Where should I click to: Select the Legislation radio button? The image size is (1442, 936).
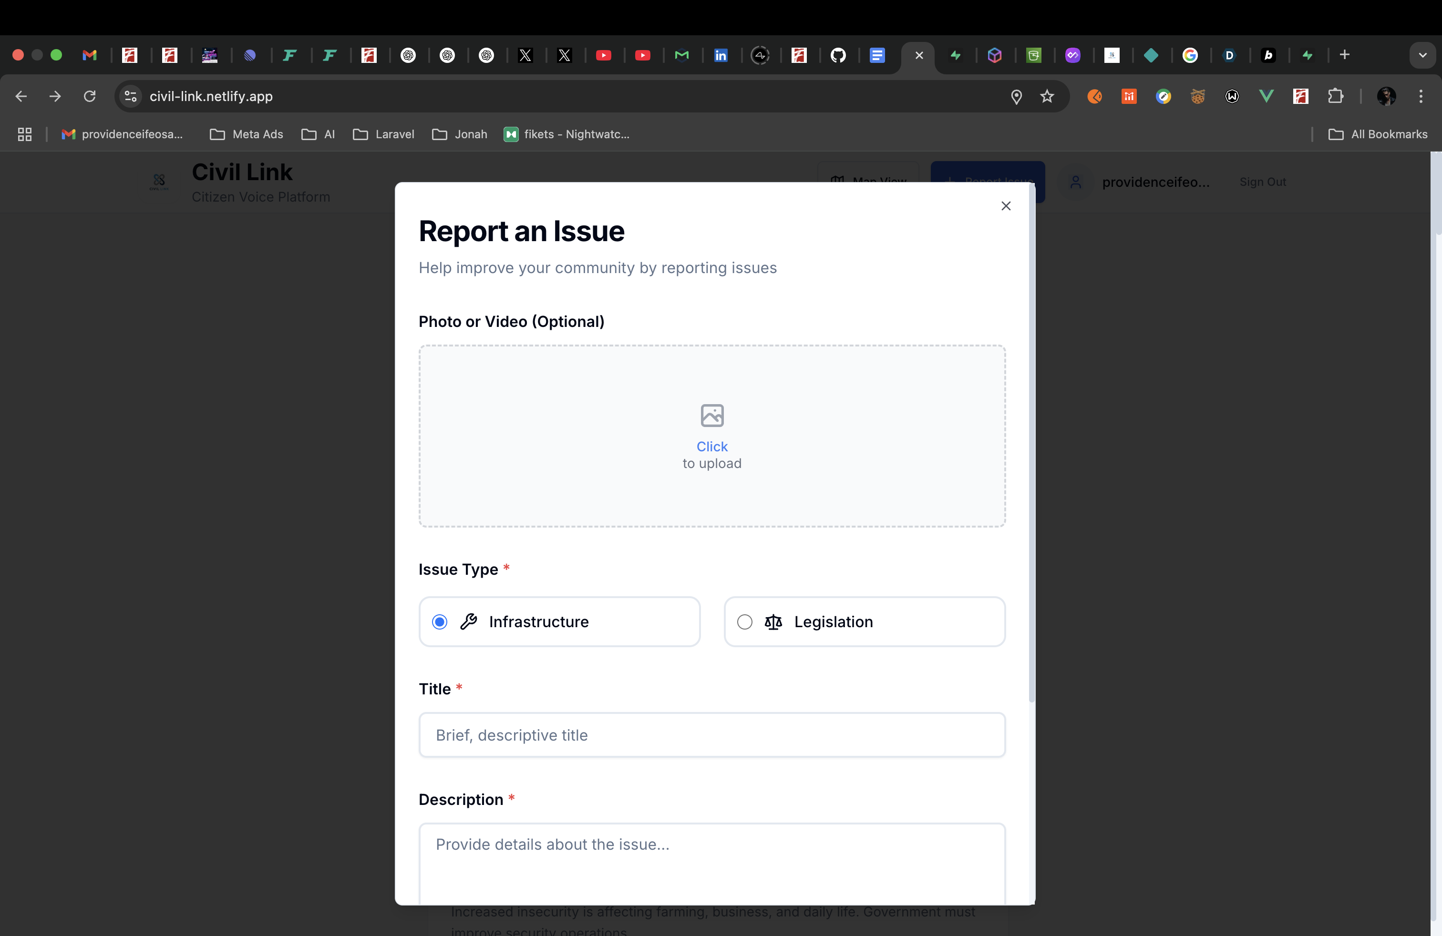745,622
